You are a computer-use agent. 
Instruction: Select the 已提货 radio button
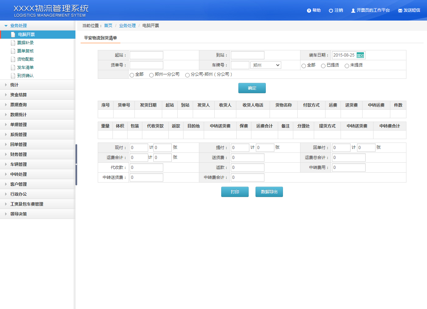click(323, 66)
